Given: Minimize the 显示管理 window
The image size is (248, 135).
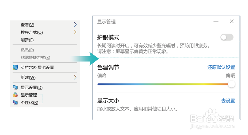Looking at the screenshot, I should [216, 21].
